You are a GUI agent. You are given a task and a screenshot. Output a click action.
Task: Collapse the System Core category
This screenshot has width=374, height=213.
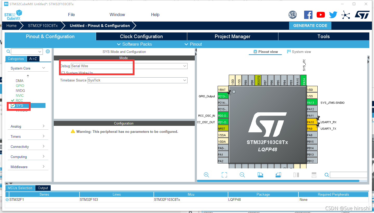point(44,68)
